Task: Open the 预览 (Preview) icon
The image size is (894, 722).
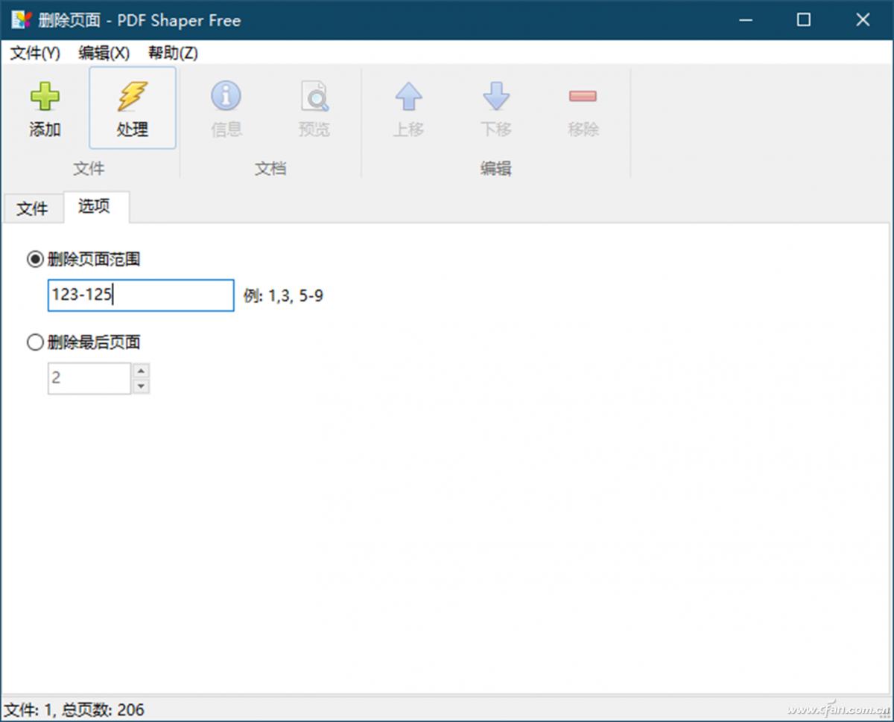Action: click(314, 108)
